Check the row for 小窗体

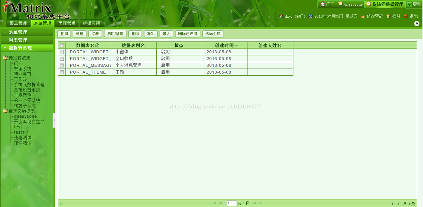62,52
